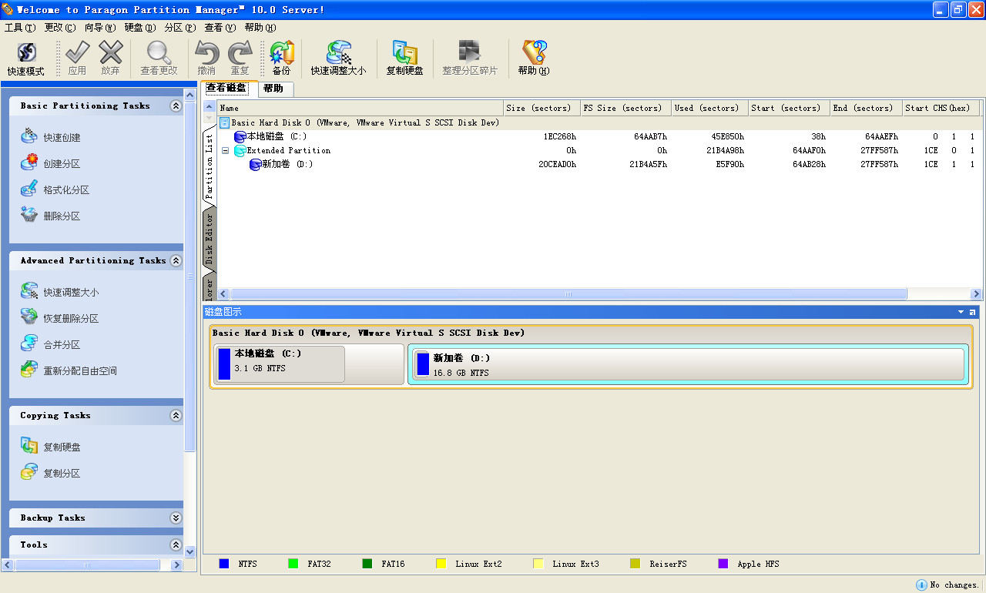Open the 硬盘 menu
Viewport: 986px width, 593px height.
click(x=140, y=28)
